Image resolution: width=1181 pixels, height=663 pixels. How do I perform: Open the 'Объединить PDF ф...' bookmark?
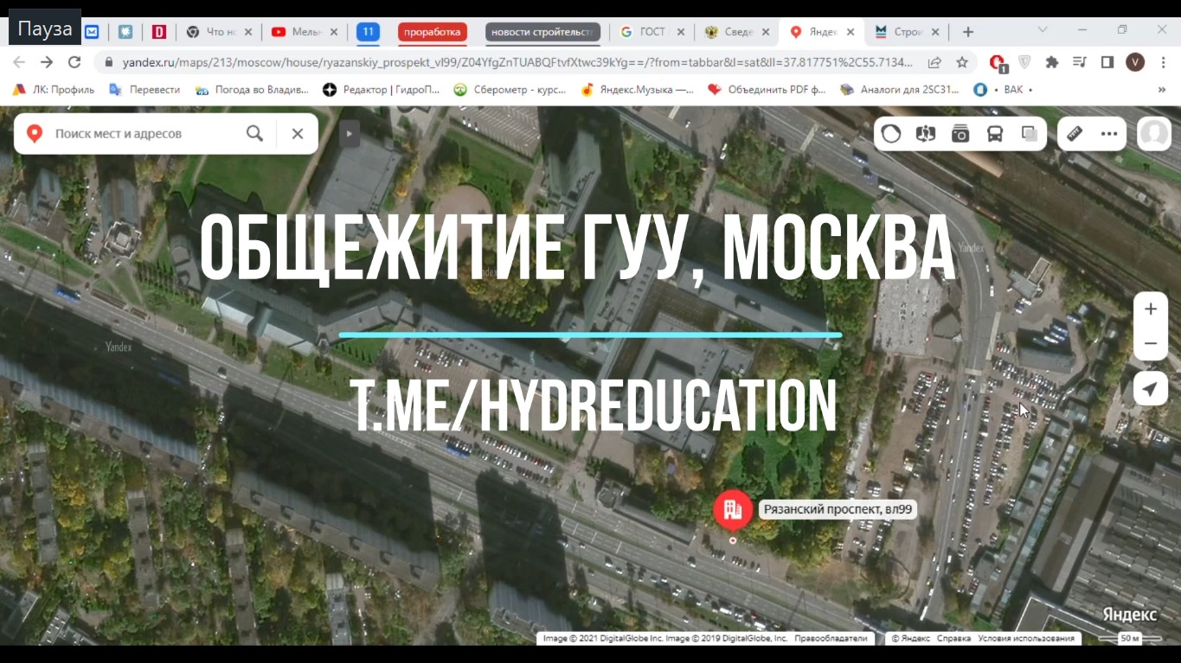(x=767, y=89)
